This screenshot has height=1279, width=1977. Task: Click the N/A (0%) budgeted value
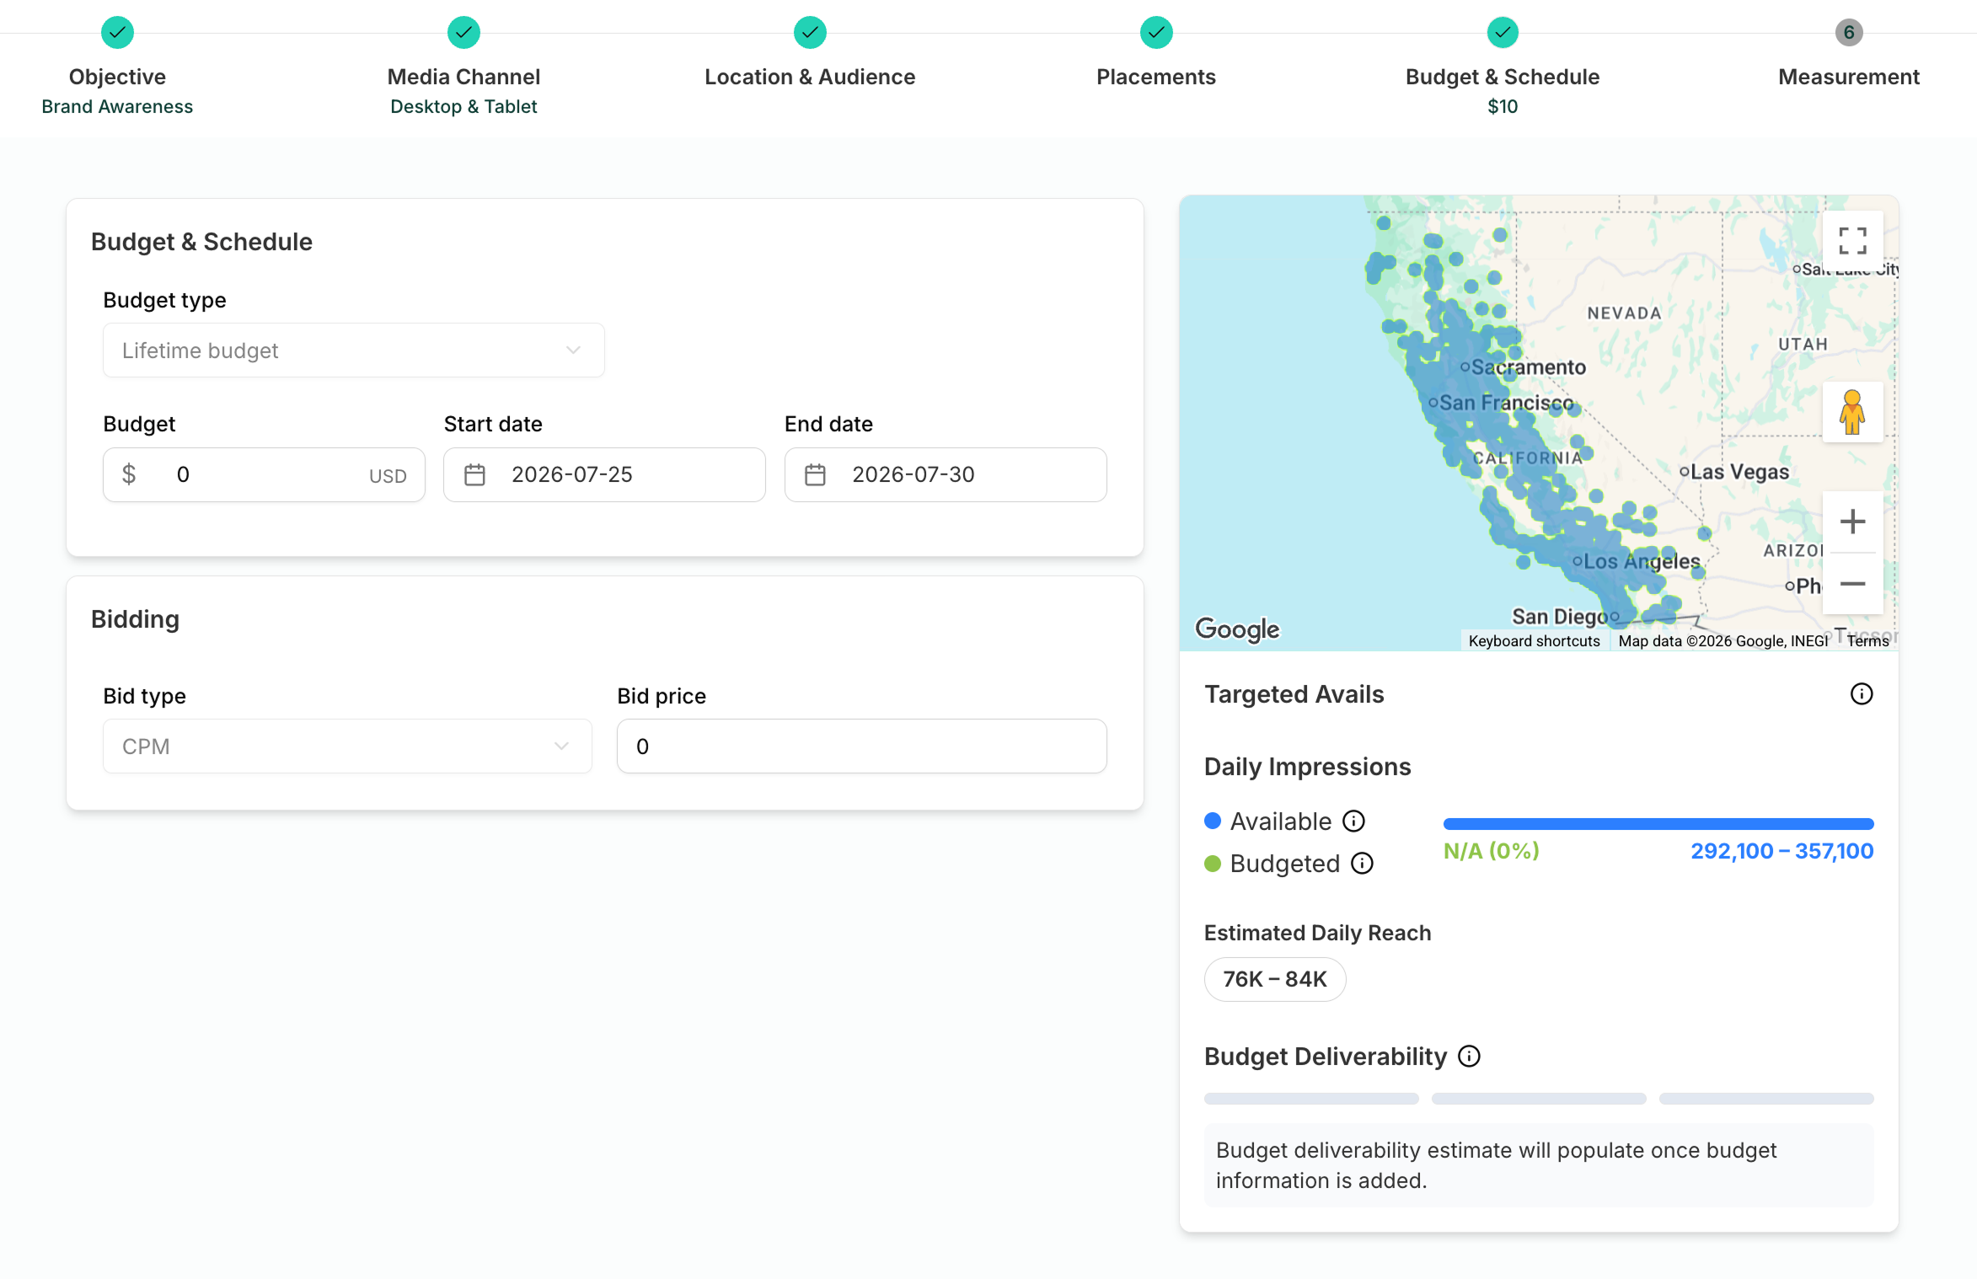pyautogui.click(x=1492, y=851)
